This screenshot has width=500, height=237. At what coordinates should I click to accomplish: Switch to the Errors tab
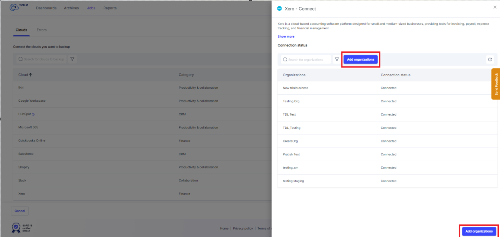(x=41, y=30)
